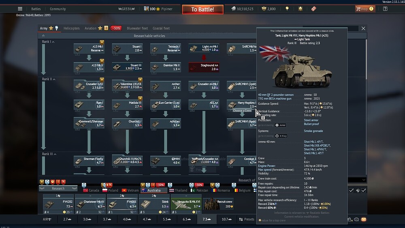Select the 4.0 lineup preset
Screen dimensions: 405x228
coord(127,219)
